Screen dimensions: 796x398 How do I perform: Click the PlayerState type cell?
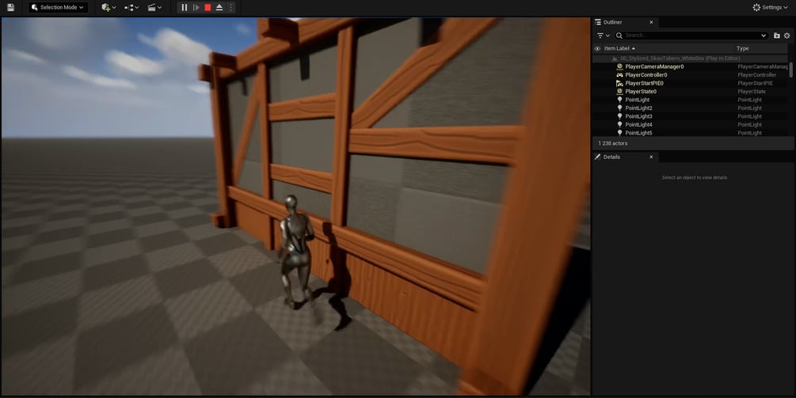click(752, 92)
